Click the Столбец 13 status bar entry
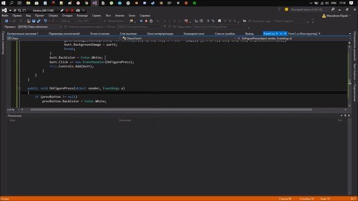 (307, 199)
